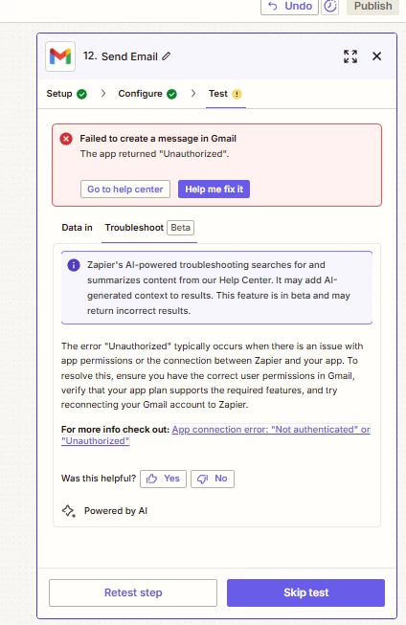Screen dimensions: 406x625
Task: Click the Gmail app icon
Action: 60,56
